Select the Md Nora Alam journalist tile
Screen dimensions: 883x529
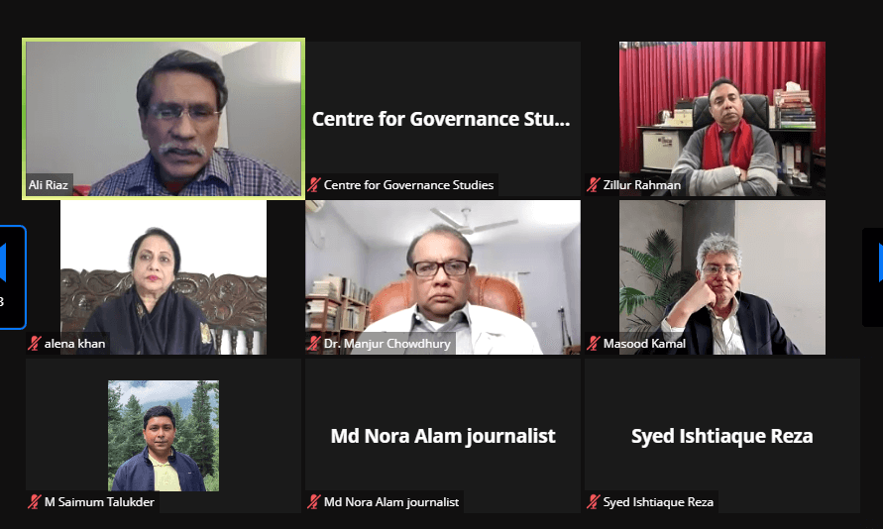(443, 436)
